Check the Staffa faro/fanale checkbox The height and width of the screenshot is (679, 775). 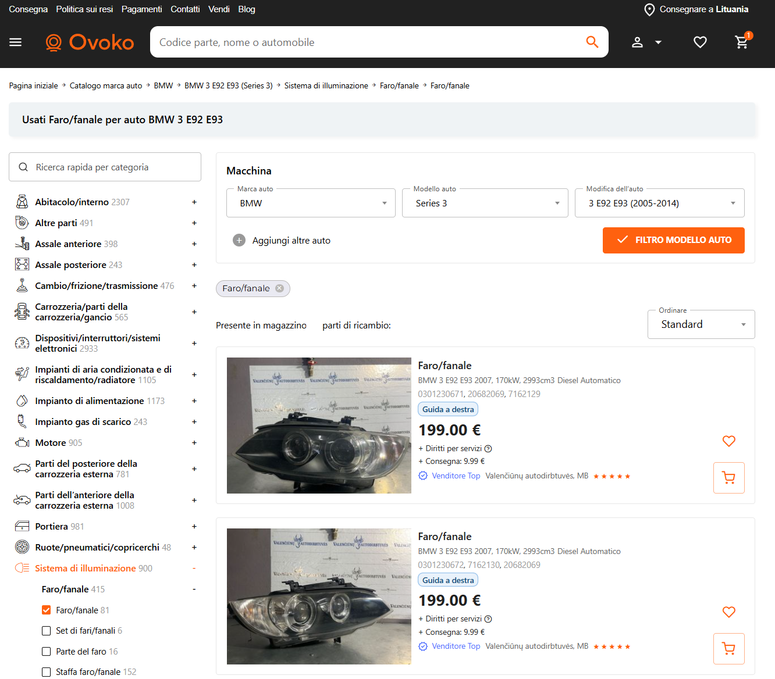click(47, 672)
